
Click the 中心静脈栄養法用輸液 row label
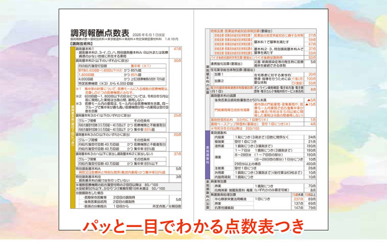230,199
